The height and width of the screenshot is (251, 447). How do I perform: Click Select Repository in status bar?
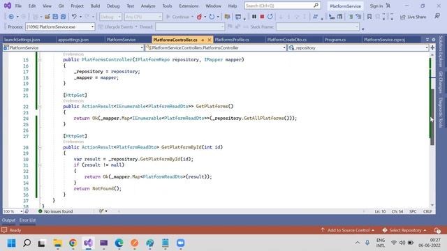click(x=404, y=230)
